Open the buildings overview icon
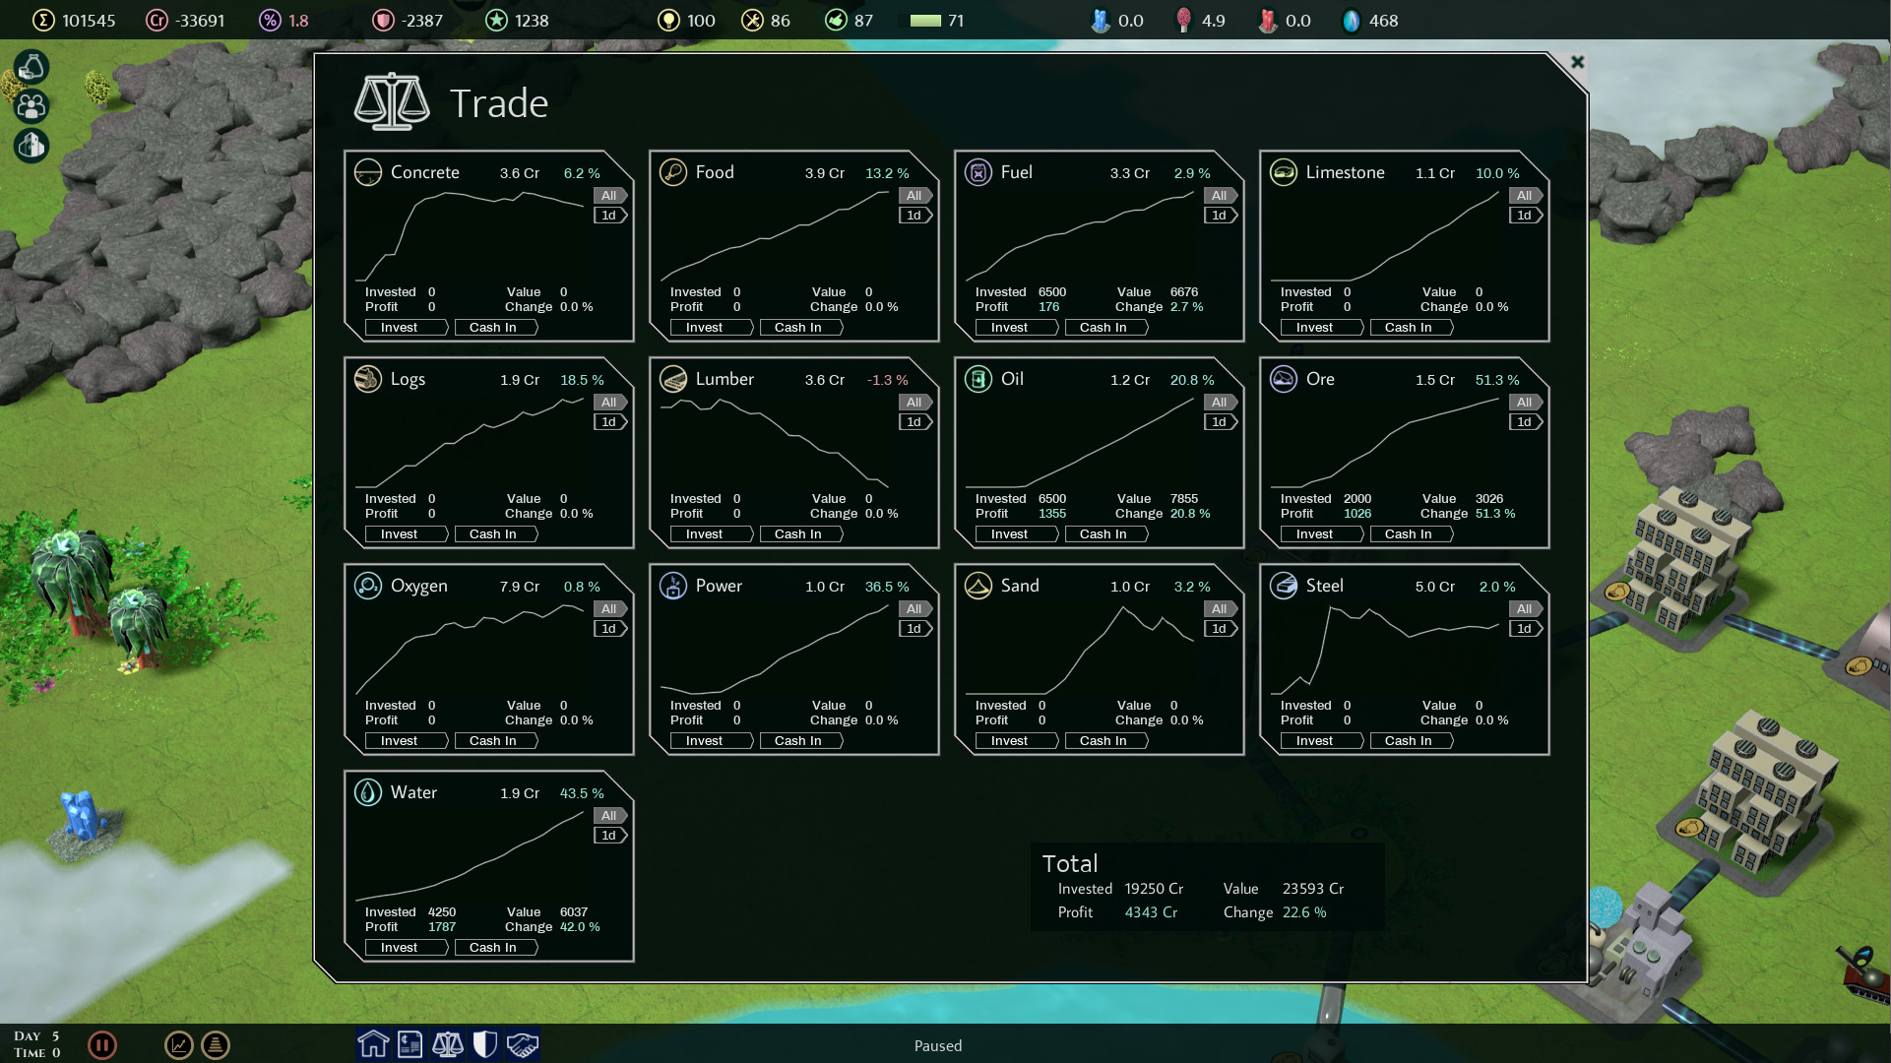Screen dimensions: 1891x1063 (32, 146)
